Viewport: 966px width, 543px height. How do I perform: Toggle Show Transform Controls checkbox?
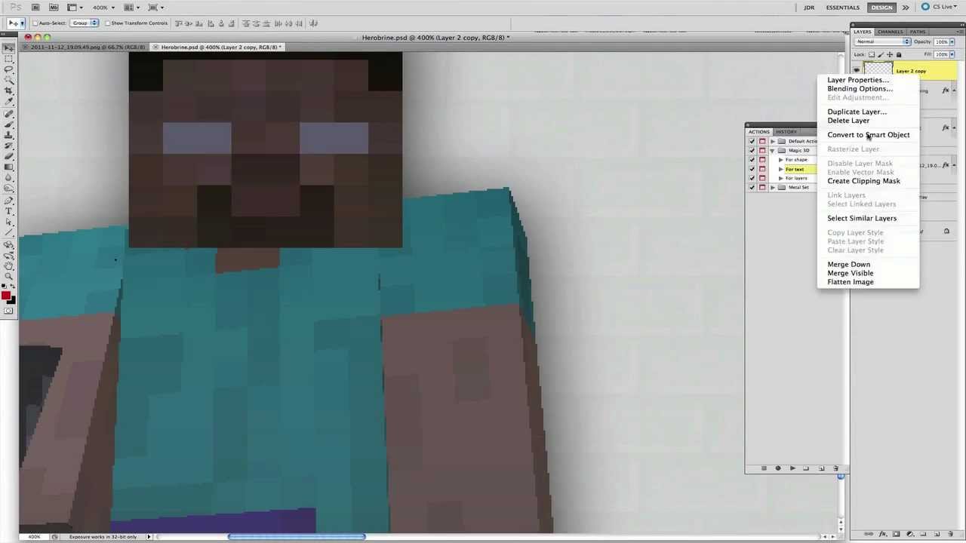(108, 23)
